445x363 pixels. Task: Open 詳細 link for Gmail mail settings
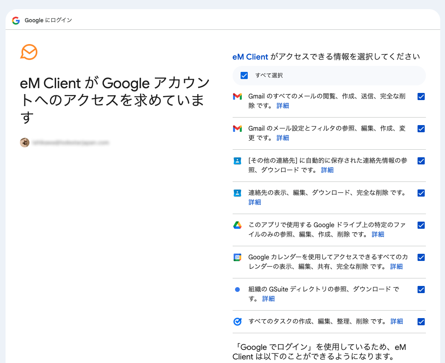click(283, 138)
